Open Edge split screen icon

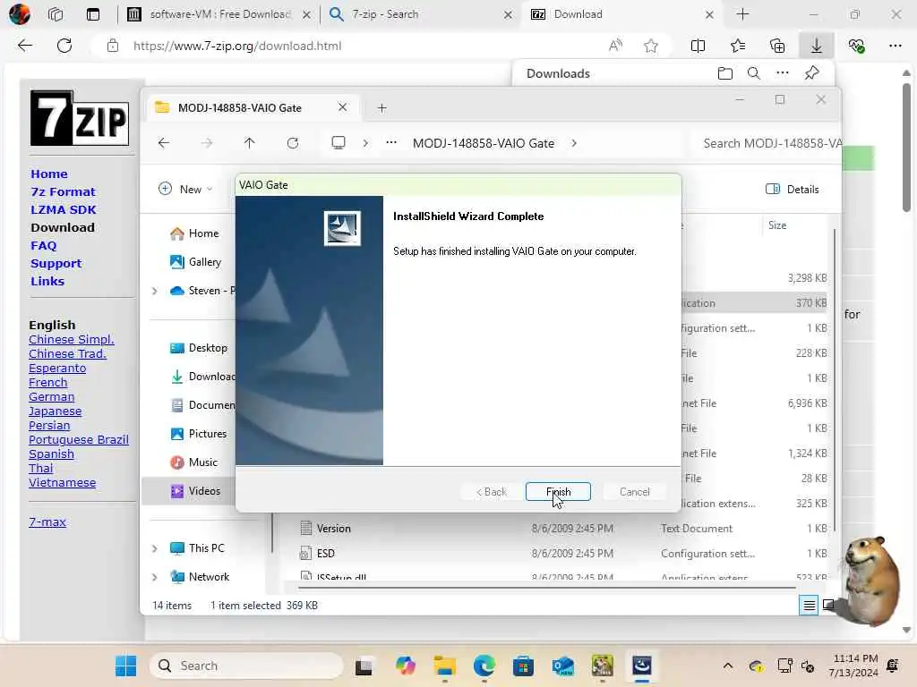[x=698, y=46]
